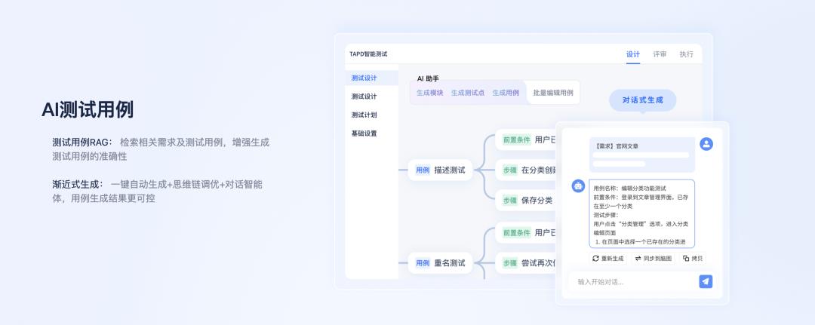Click the 对话式生成 bubble
This screenshot has width=815, height=325.
point(642,100)
